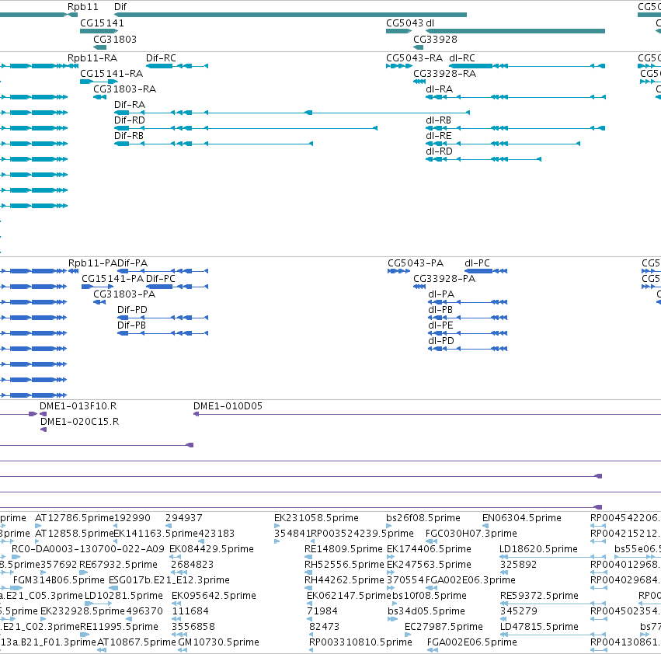
Task: Select the dl-PC protein label
Action: [477, 263]
